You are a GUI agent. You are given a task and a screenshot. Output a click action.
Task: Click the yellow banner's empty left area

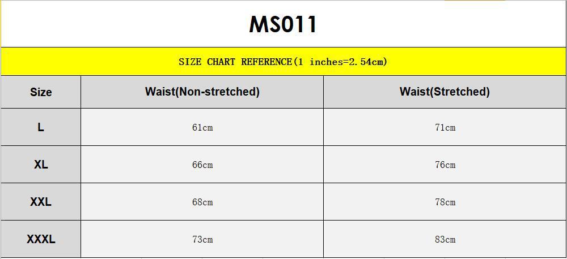tap(85, 62)
